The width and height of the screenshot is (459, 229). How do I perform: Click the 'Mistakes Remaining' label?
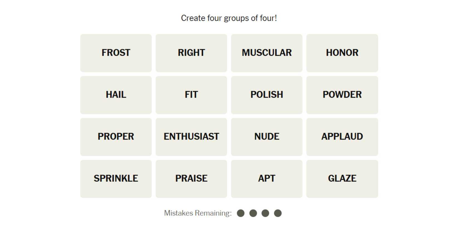point(198,213)
